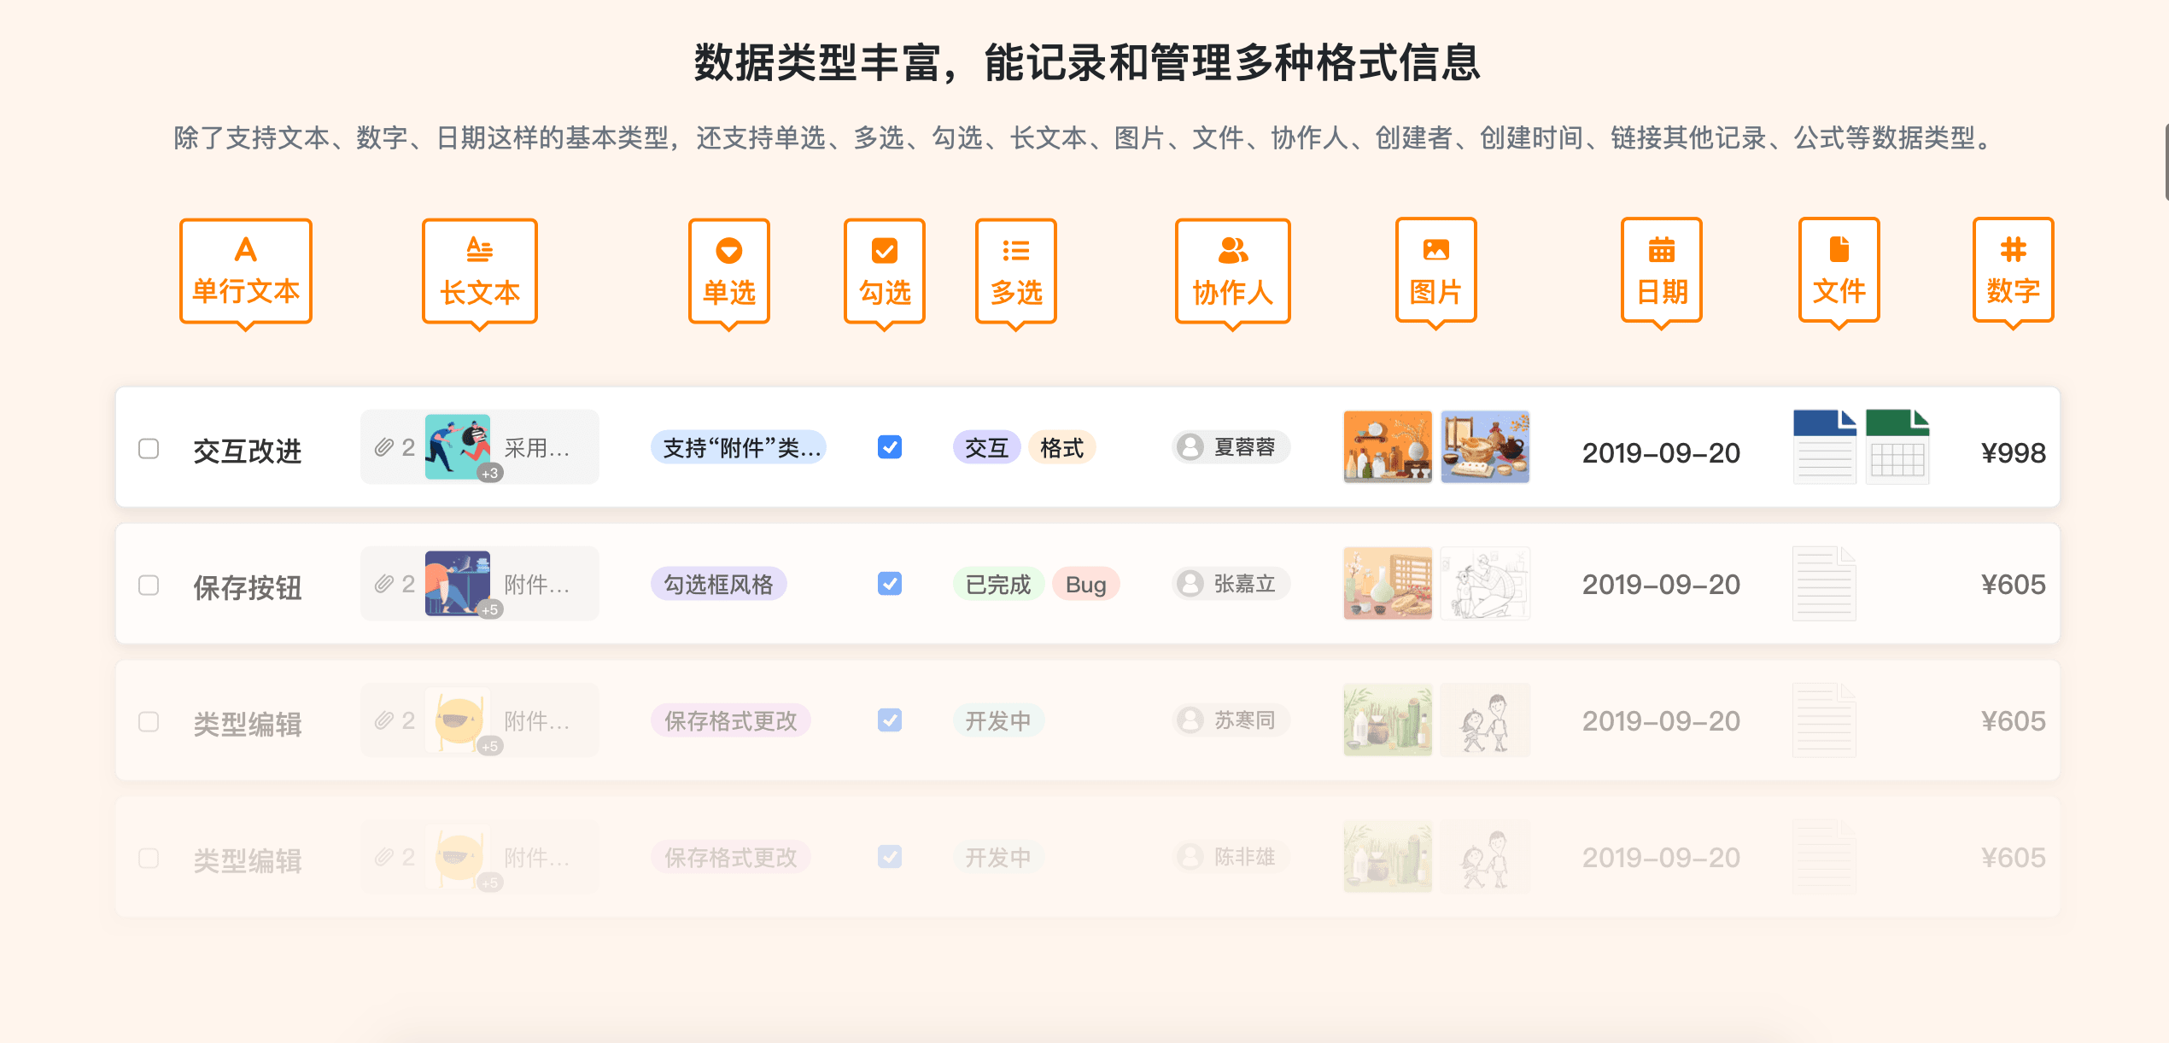Toggle the checkbox in the 交互改进 row
Screen dimensions: 2169x1043
click(890, 446)
